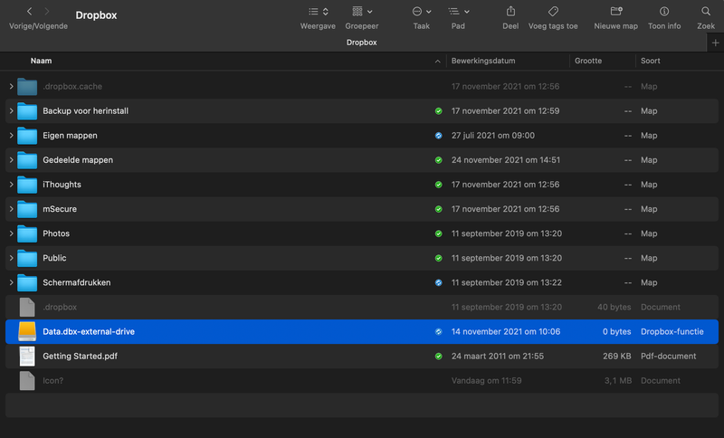This screenshot has height=438, width=724.
Task: Click the Photos folder icon
Action: pyautogui.click(x=27, y=233)
